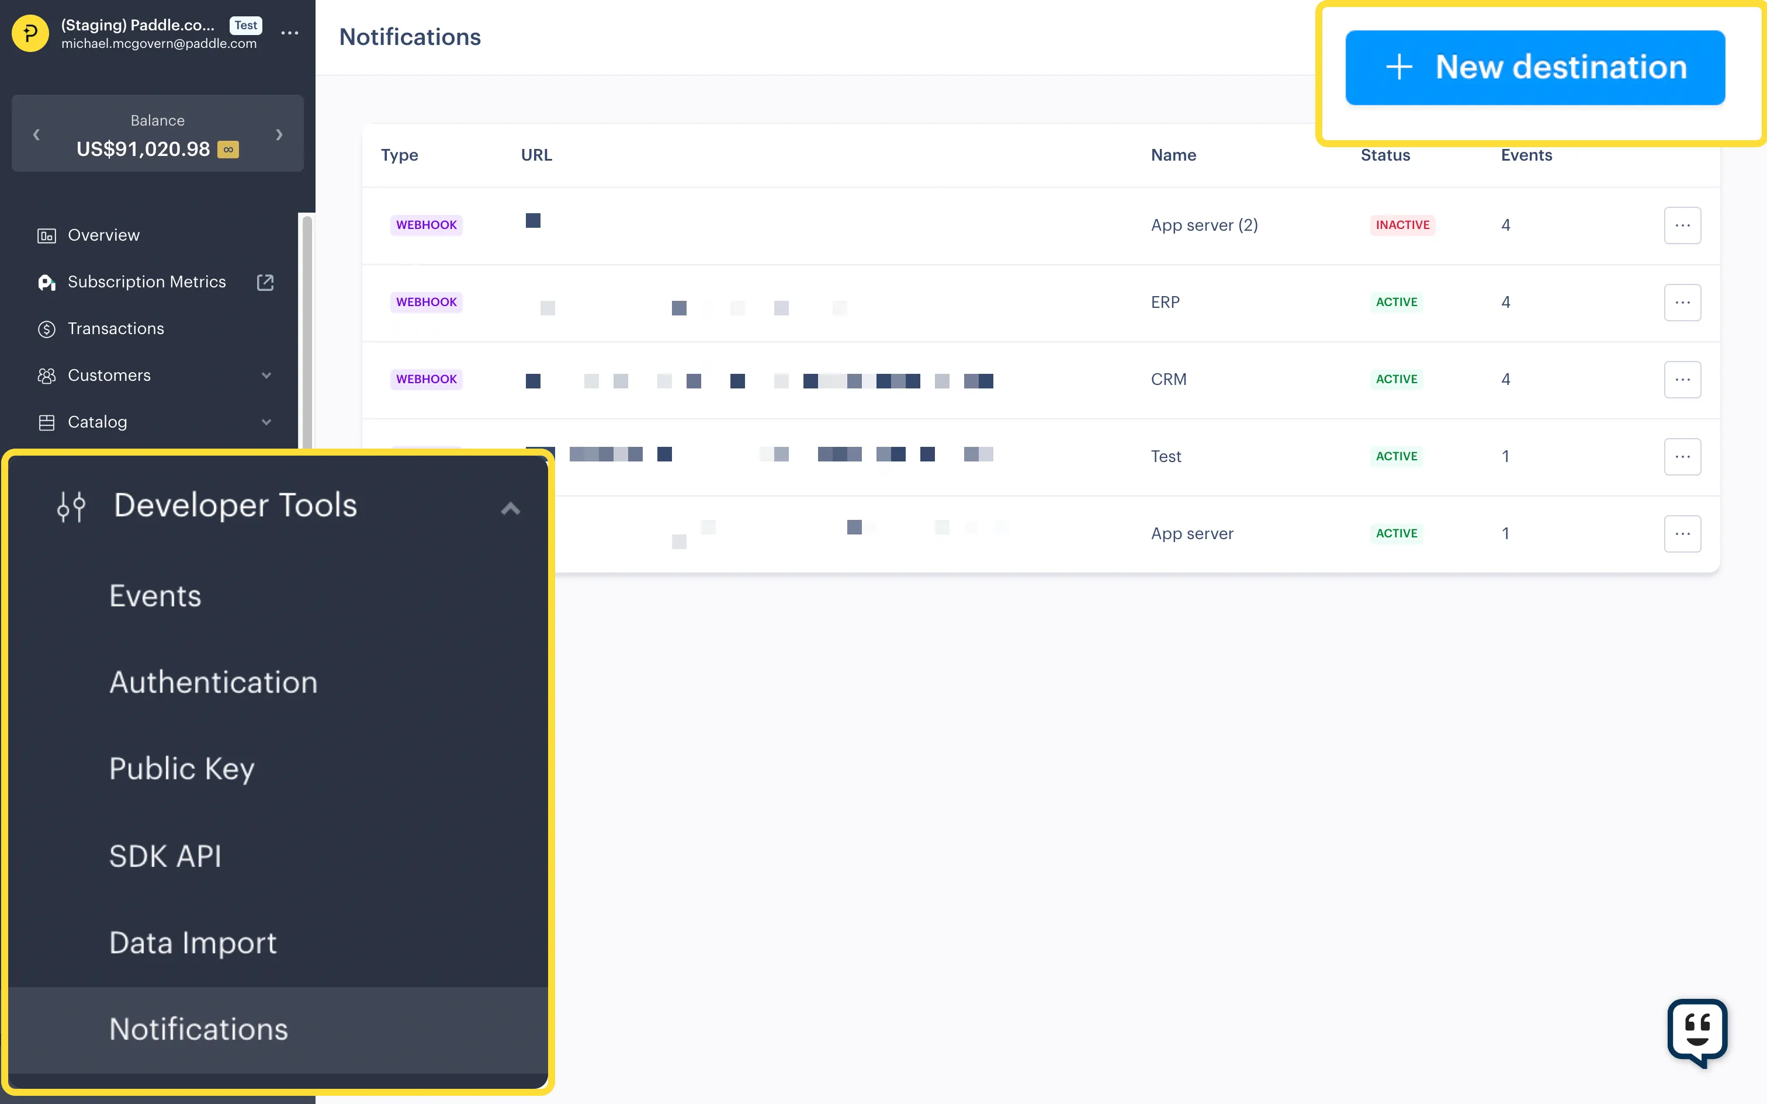Click the New destination button

click(x=1536, y=67)
